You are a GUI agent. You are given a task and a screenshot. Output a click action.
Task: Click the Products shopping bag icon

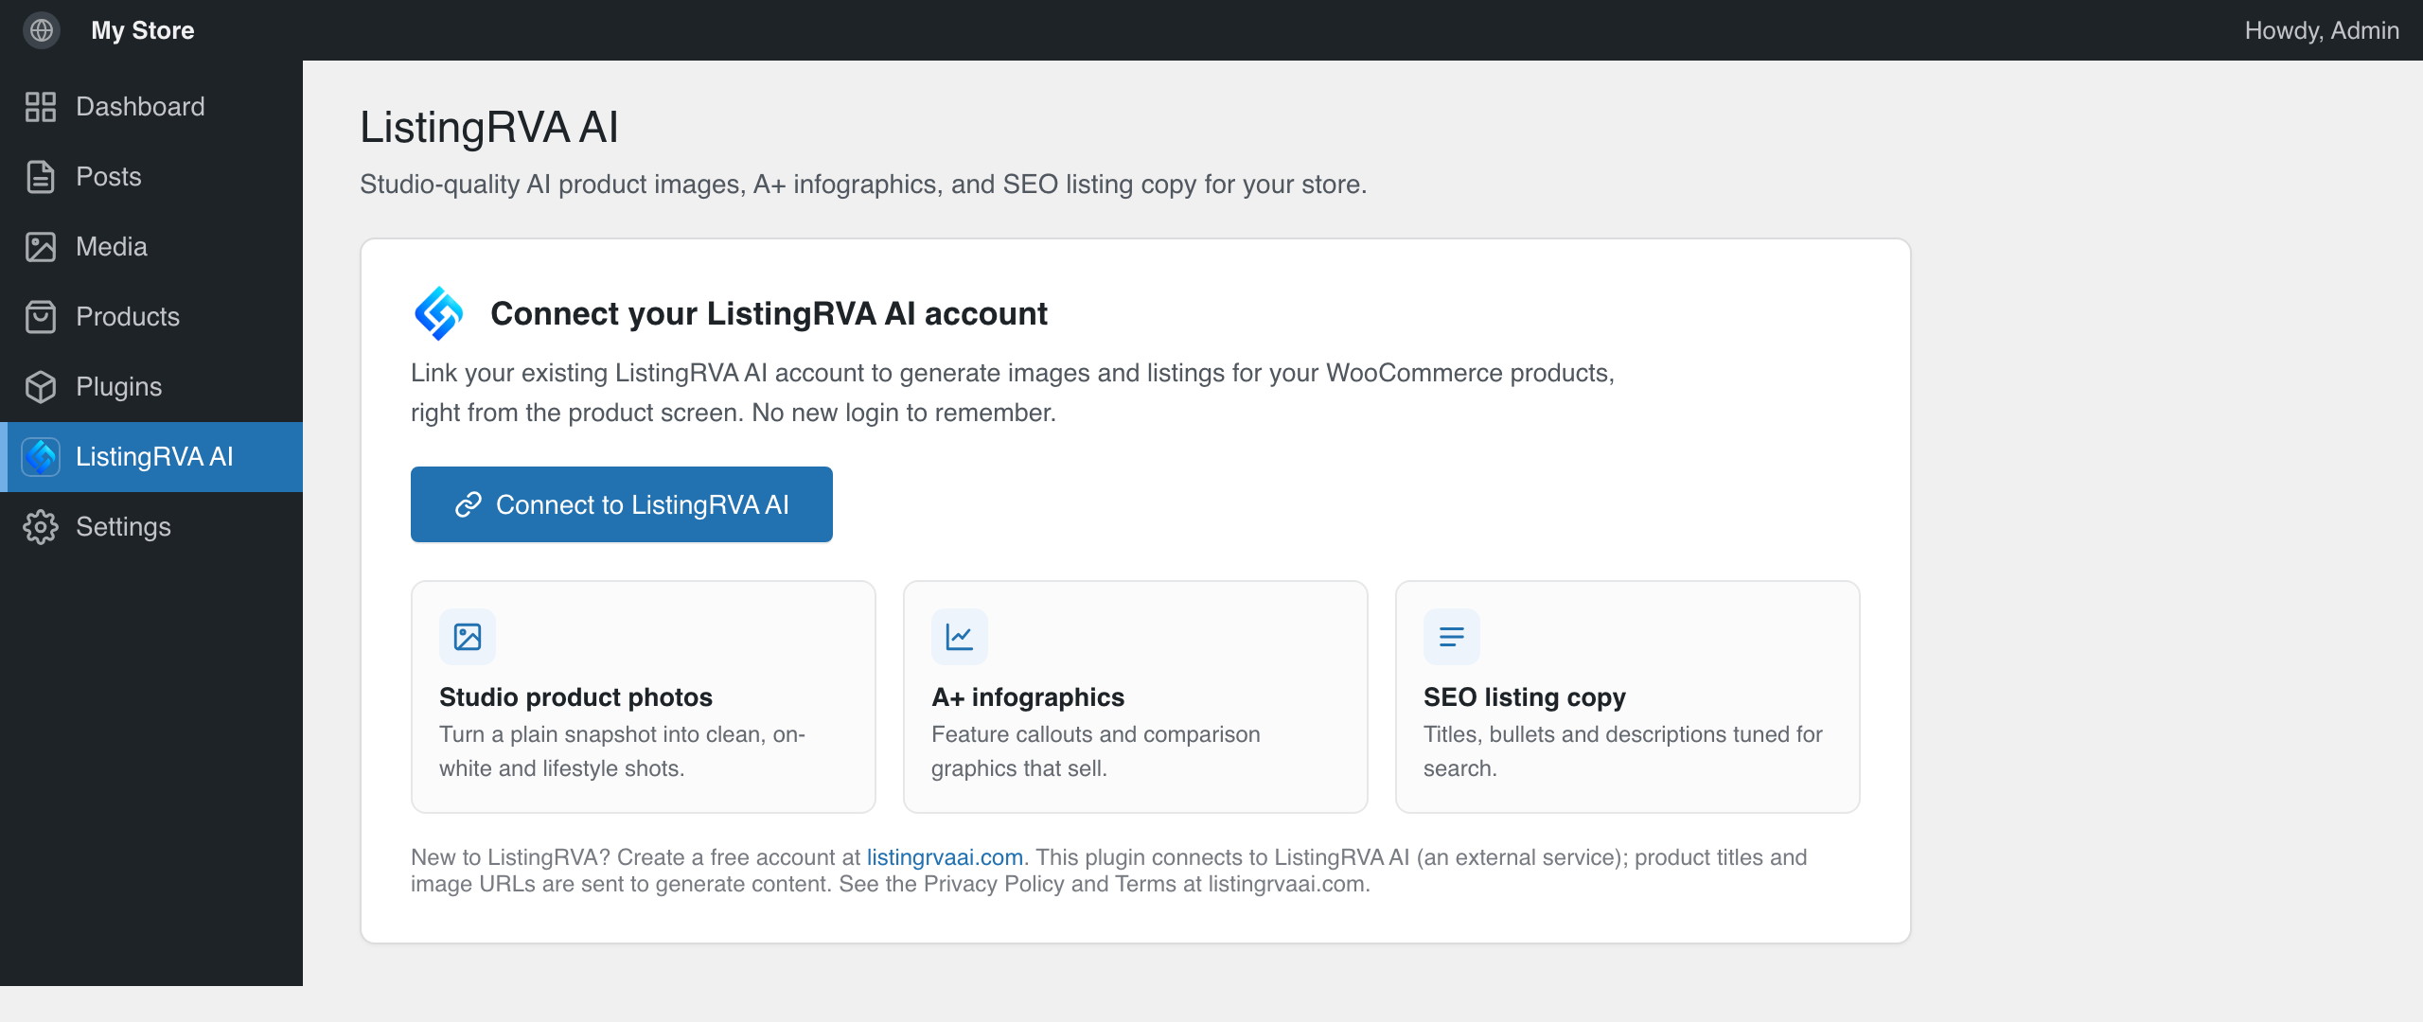[x=41, y=317]
